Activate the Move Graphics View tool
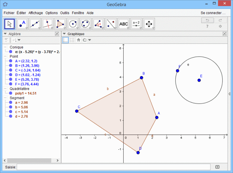This screenshot has width=233, height=173. [149, 24]
